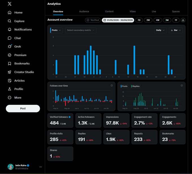Click the Profile visits 285 card
Viewport: 192px width, 174px height.
60,137
